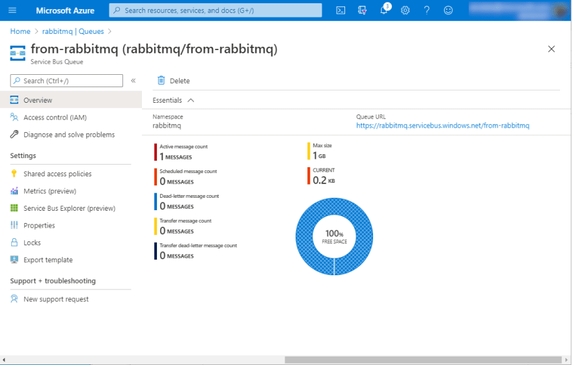Click the blue Dead-letter message count bar
573x365 pixels.
156,202
